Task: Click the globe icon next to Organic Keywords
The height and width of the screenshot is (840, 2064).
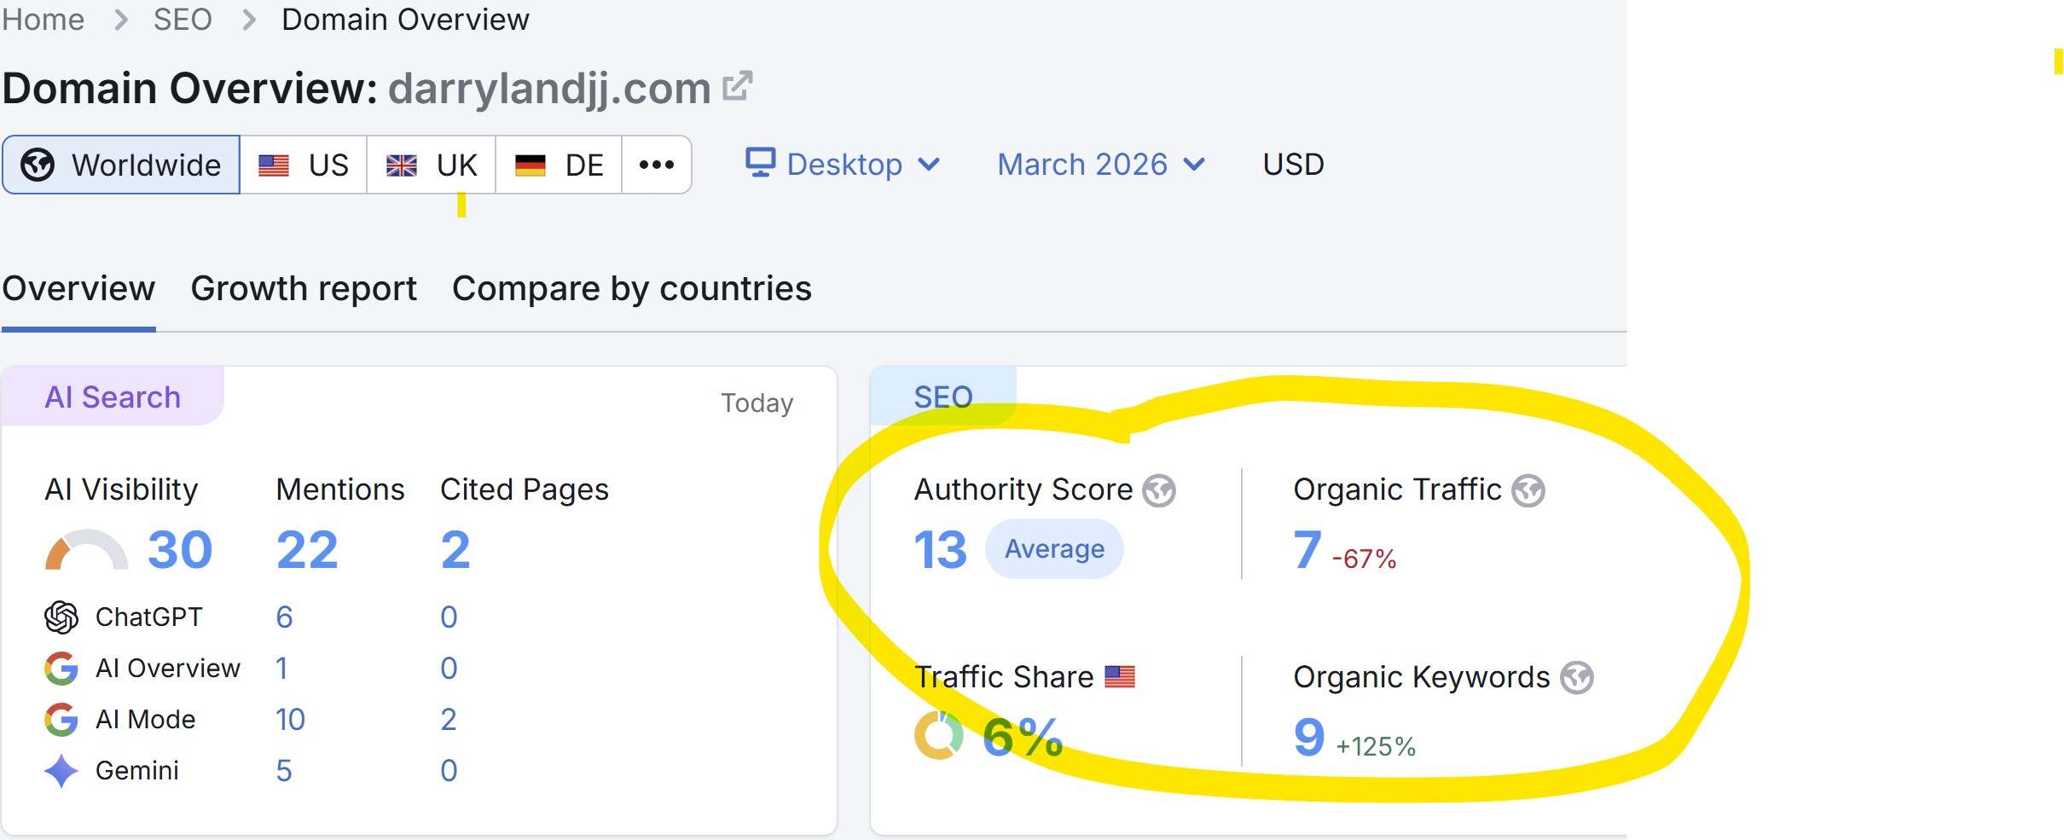Action: (1577, 678)
